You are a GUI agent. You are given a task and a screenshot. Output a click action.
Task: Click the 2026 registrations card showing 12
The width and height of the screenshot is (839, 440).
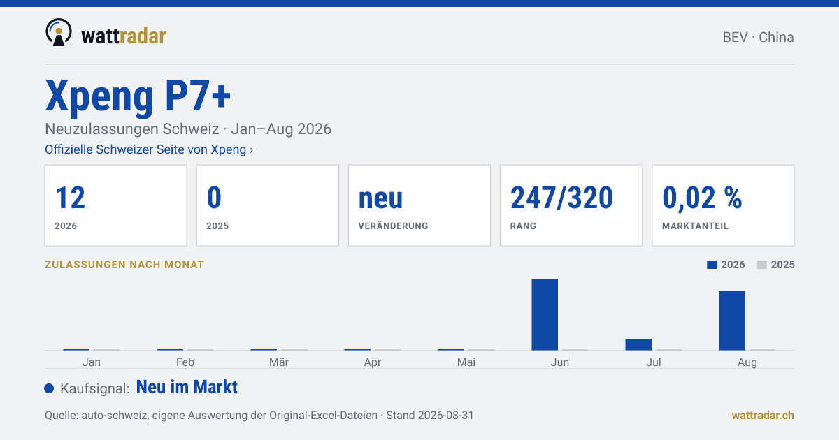[x=115, y=205]
